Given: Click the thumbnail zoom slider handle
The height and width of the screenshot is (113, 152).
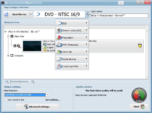Looking at the screenshot, I should point(29,82).
